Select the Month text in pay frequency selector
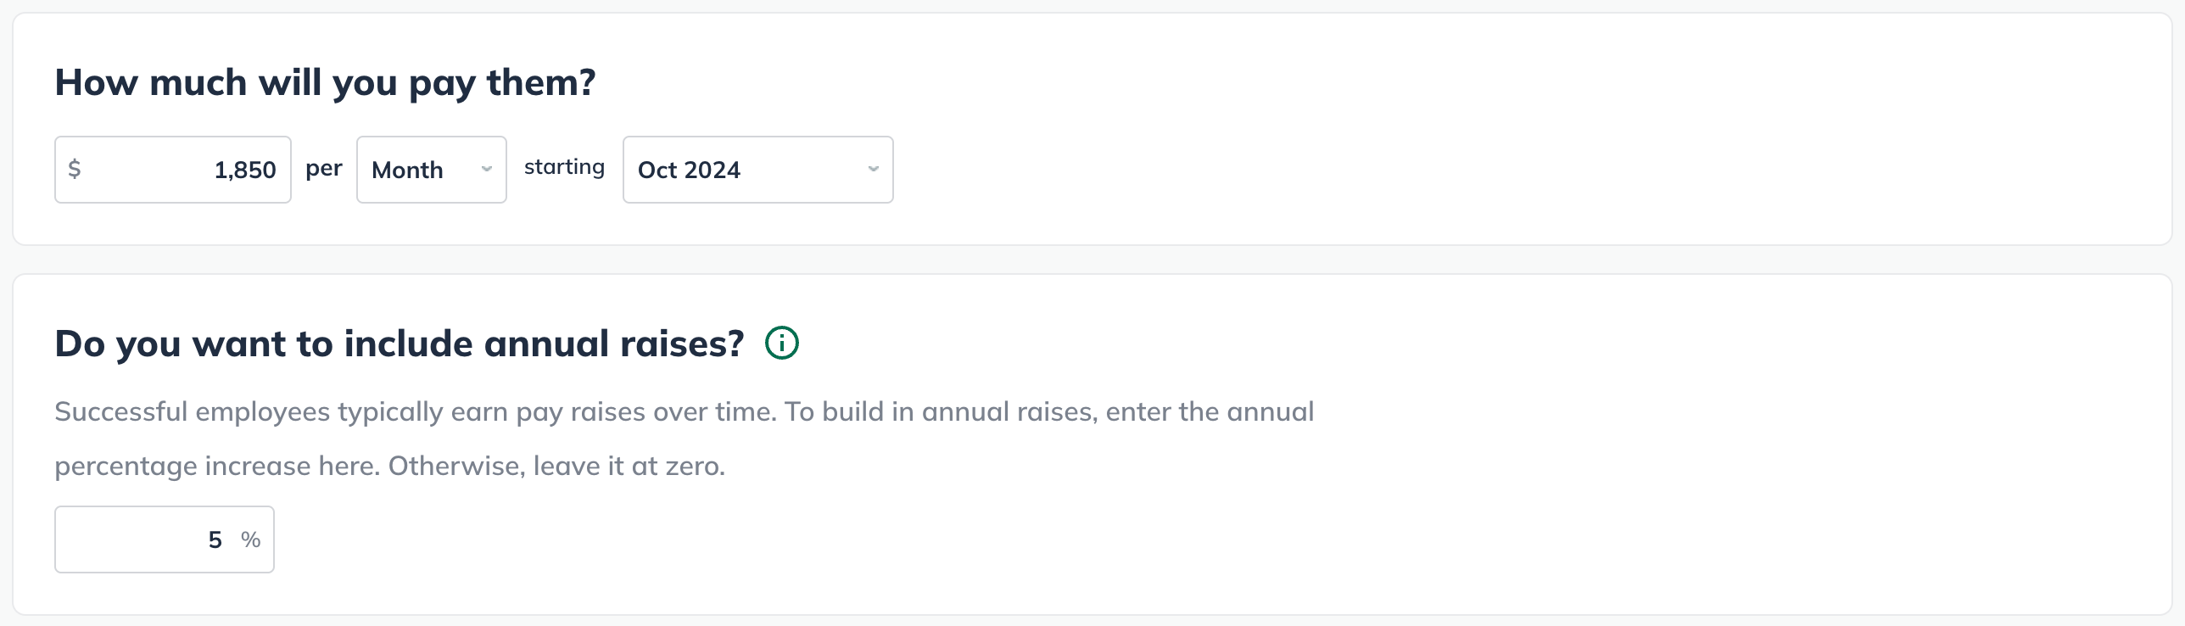Viewport: 2185px width, 626px height. pos(407,170)
